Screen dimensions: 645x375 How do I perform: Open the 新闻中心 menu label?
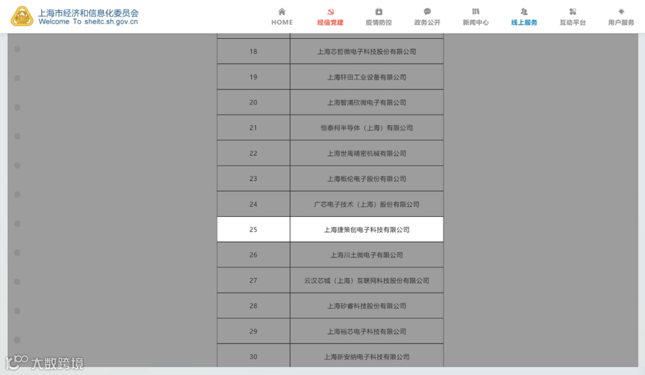pyautogui.click(x=475, y=22)
